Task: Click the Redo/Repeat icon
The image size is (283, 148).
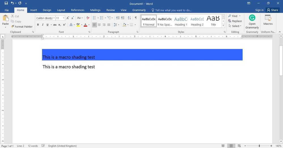Action: [x=20, y=3]
